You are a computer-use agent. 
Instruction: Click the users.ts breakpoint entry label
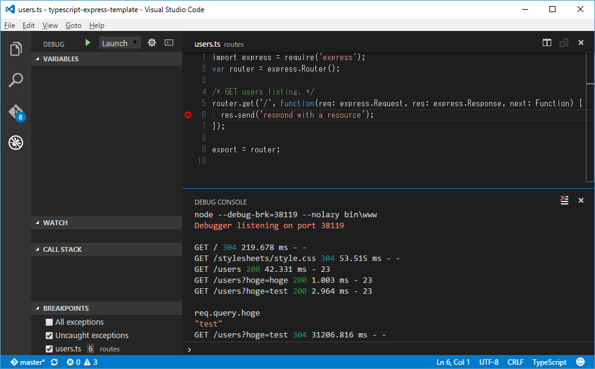point(68,349)
